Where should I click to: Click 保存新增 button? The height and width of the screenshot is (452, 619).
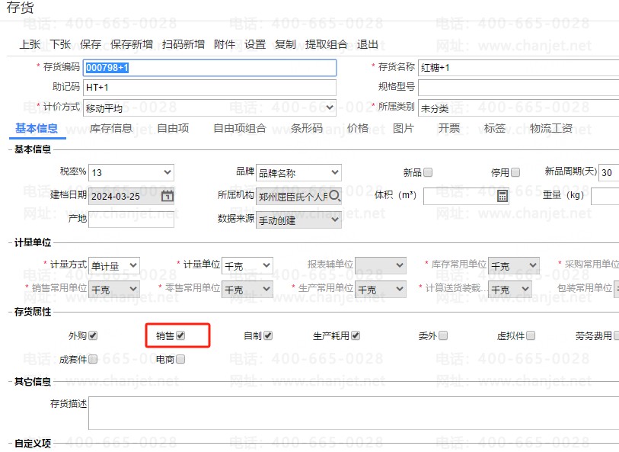pos(132,44)
